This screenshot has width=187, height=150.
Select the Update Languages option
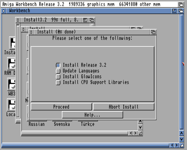[58, 71]
